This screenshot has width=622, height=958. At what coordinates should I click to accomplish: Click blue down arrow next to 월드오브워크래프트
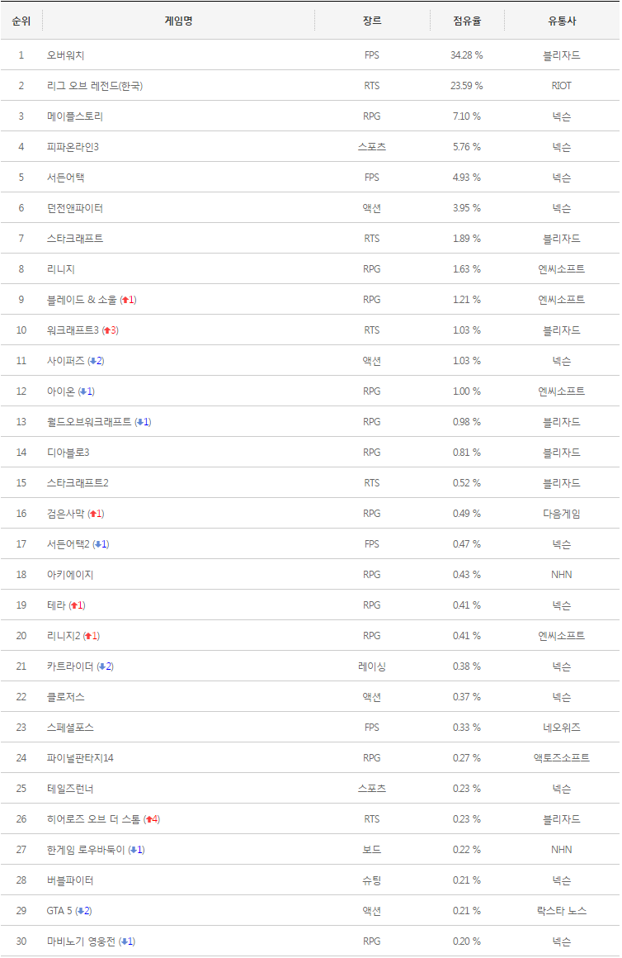click(139, 422)
